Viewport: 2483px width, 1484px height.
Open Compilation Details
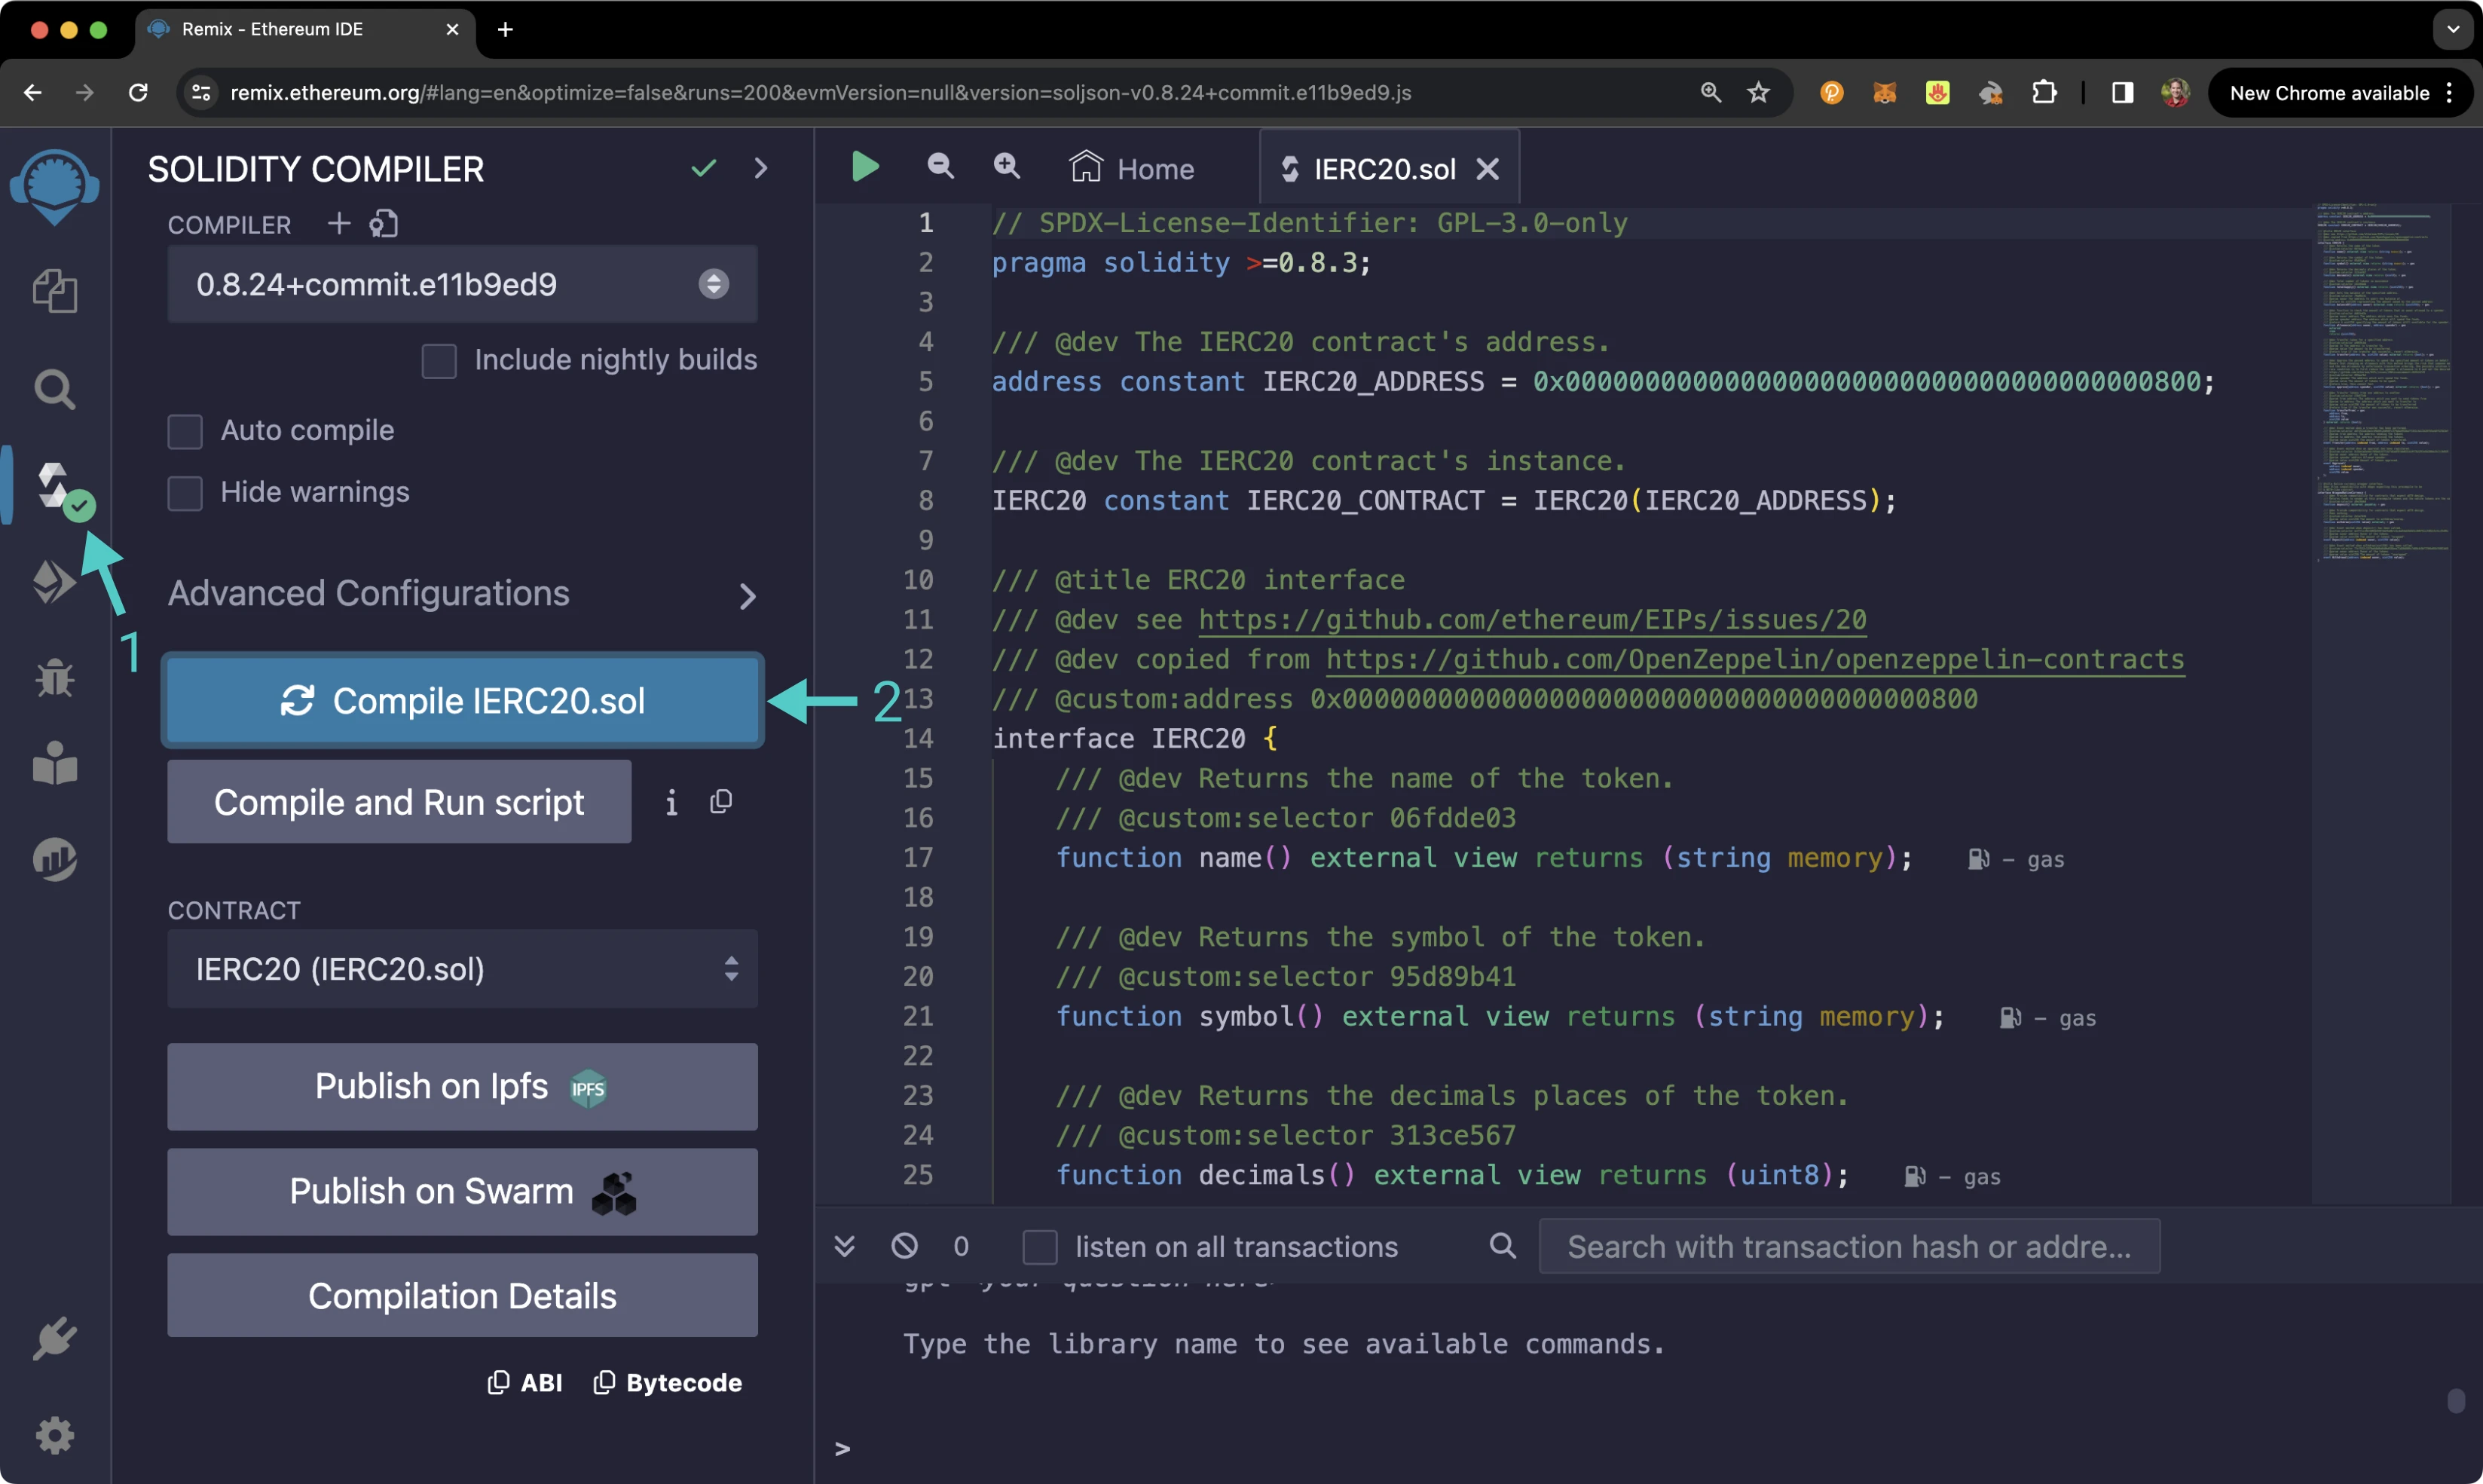pos(462,1295)
